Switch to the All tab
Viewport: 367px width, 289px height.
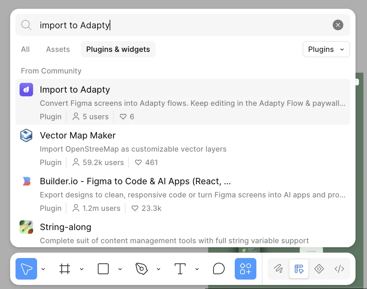tap(25, 49)
